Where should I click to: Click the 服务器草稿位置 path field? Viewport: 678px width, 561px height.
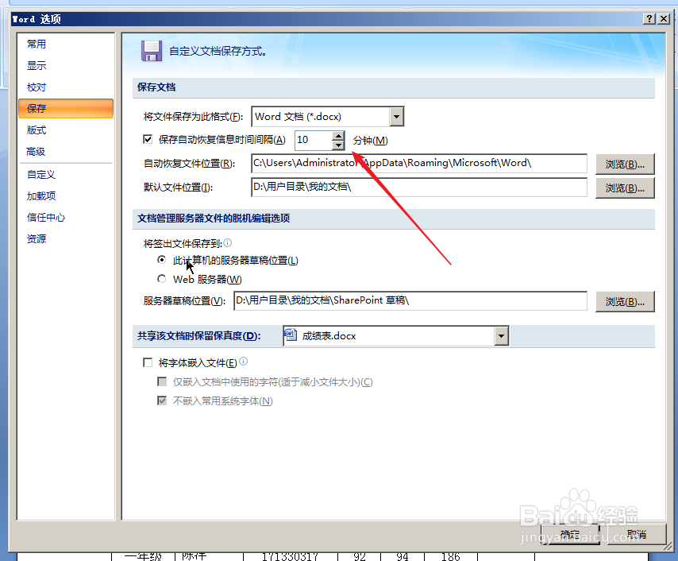click(410, 300)
